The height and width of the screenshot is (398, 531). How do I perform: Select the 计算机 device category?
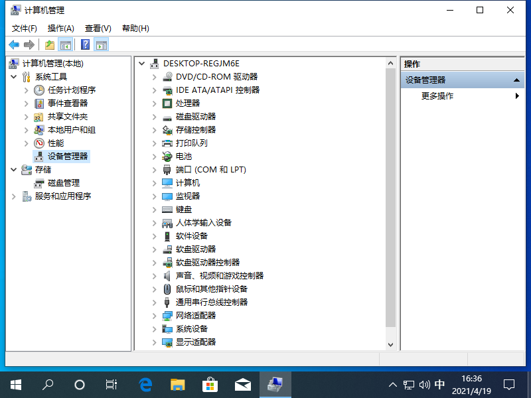pos(188,183)
